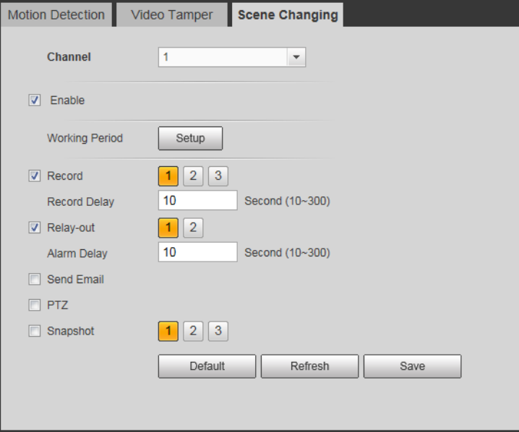Enable the Snapshot checkbox
Viewport: 519px width, 432px height.
[35, 331]
